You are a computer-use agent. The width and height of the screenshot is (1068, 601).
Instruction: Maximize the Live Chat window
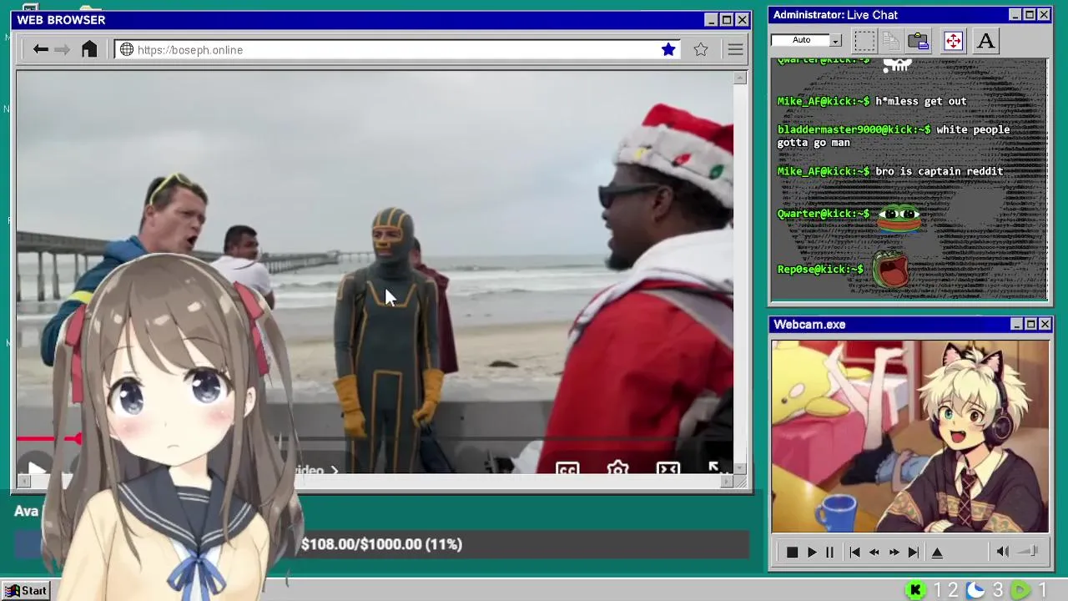tap(1030, 15)
